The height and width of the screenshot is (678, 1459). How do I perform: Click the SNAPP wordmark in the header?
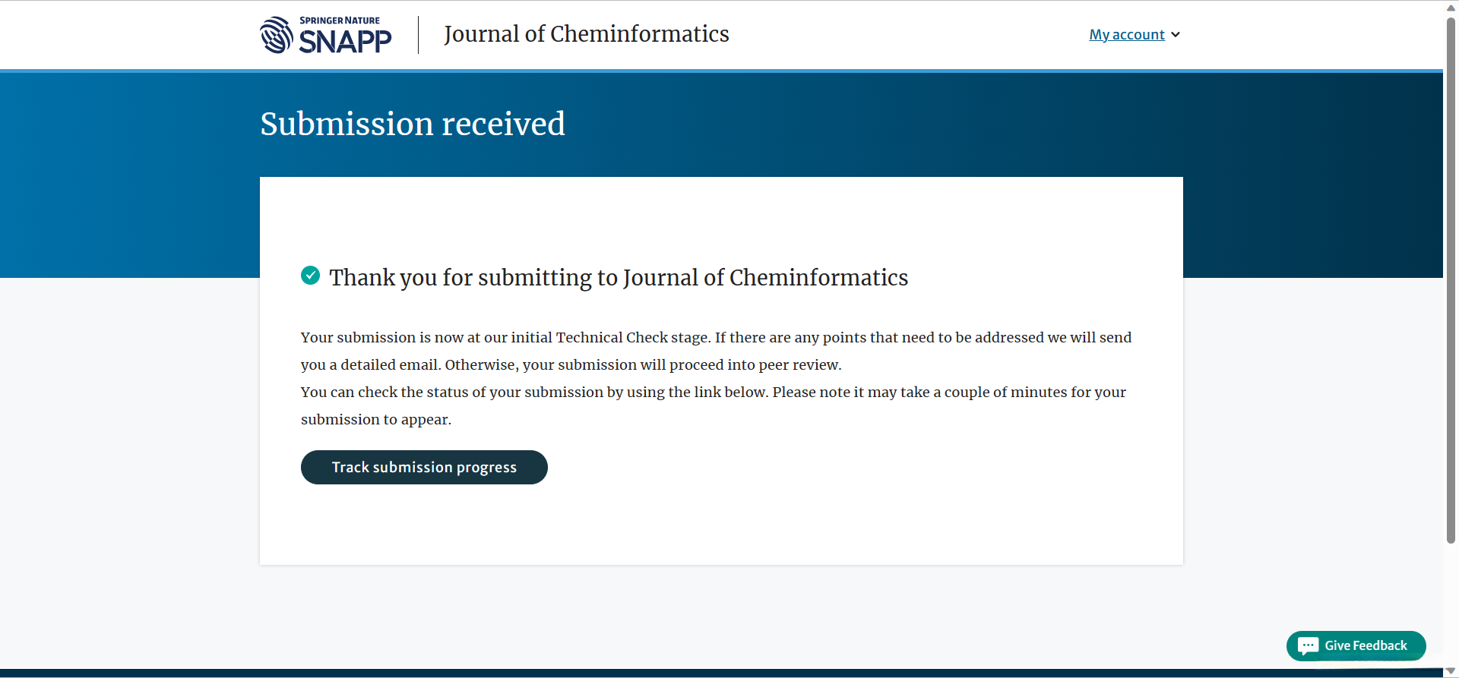pyautogui.click(x=345, y=41)
